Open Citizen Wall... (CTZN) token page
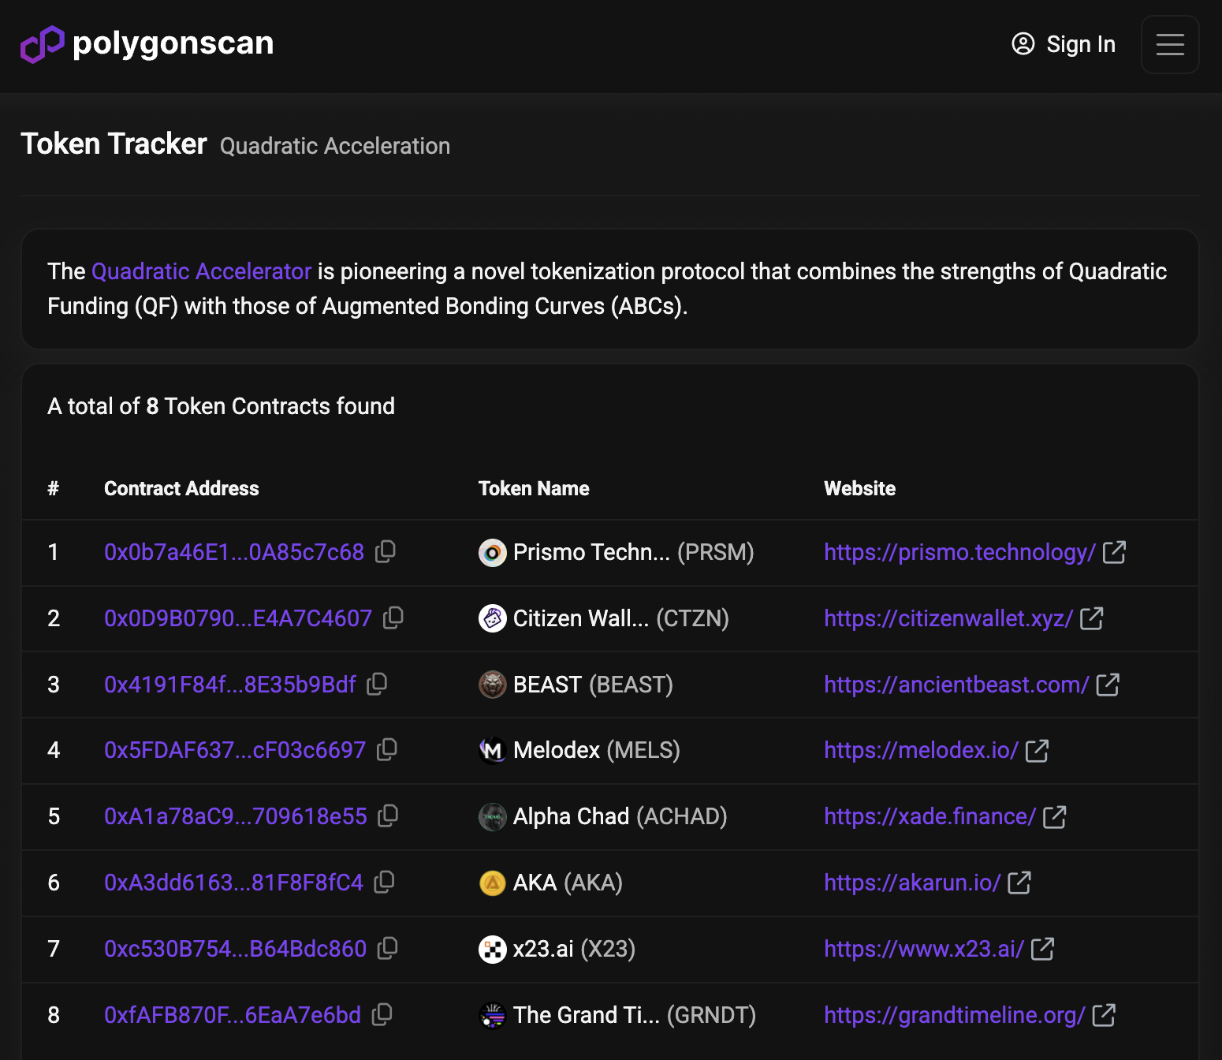This screenshot has width=1222, height=1060. (x=621, y=618)
